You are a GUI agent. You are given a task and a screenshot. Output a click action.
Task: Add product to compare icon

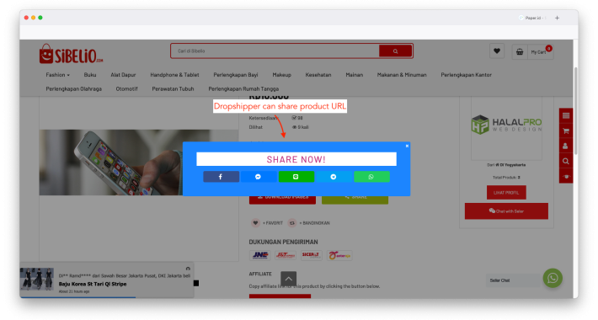pyautogui.click(x=291, y=223)
